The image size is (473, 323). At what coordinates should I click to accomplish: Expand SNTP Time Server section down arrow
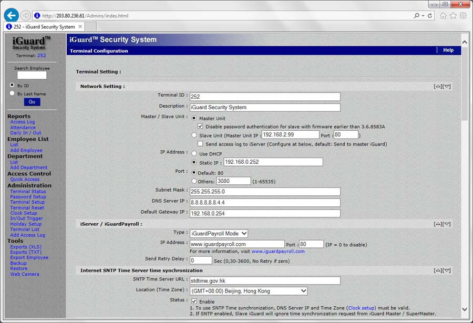[x=447, y=270]
